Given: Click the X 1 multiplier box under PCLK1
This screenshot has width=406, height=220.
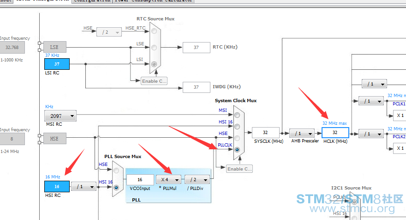Looking at the screenshot, I should click(x=400, y=116).
